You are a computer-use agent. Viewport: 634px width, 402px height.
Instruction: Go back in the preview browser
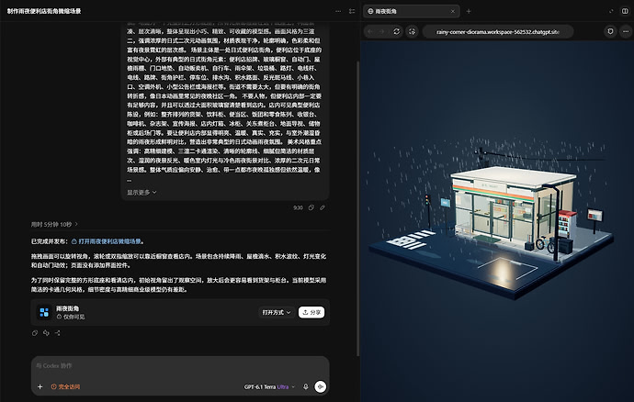370,31
